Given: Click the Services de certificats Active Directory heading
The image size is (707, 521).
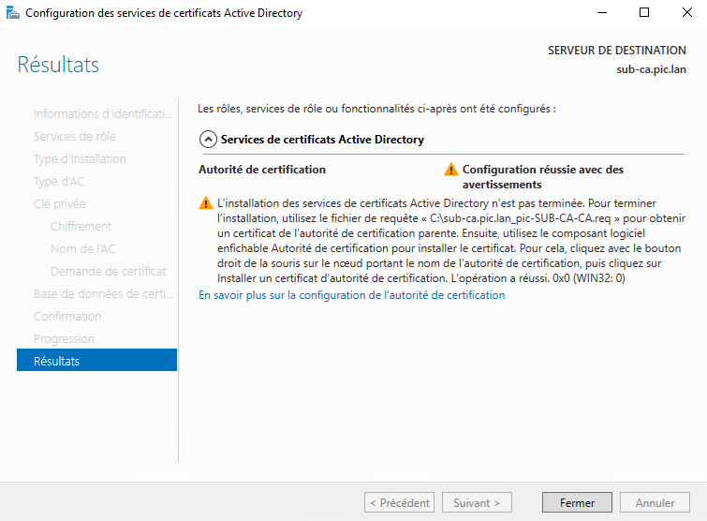Looking at the screenshot, I should point(322,140).
